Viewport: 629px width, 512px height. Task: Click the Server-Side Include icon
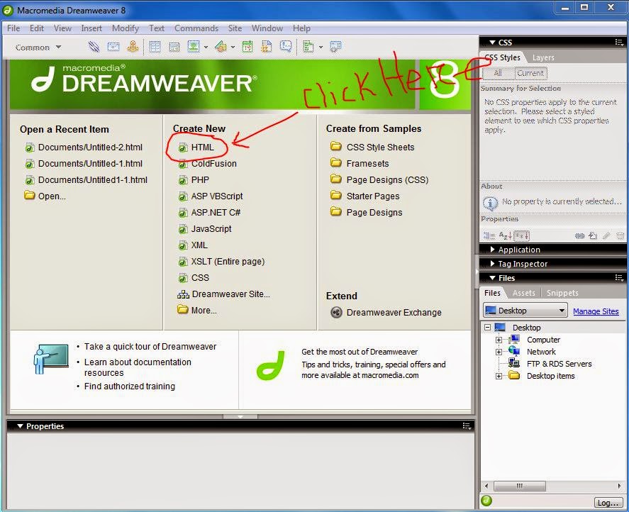(267, 47)
